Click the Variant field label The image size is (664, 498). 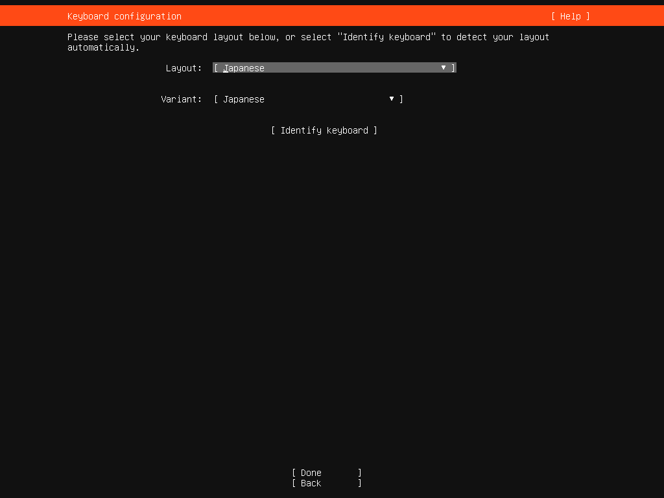click(x=181, y=99)
